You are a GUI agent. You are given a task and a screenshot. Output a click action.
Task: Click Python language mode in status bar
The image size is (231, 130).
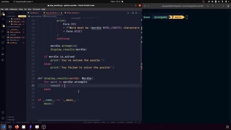[x=113, y=122]
